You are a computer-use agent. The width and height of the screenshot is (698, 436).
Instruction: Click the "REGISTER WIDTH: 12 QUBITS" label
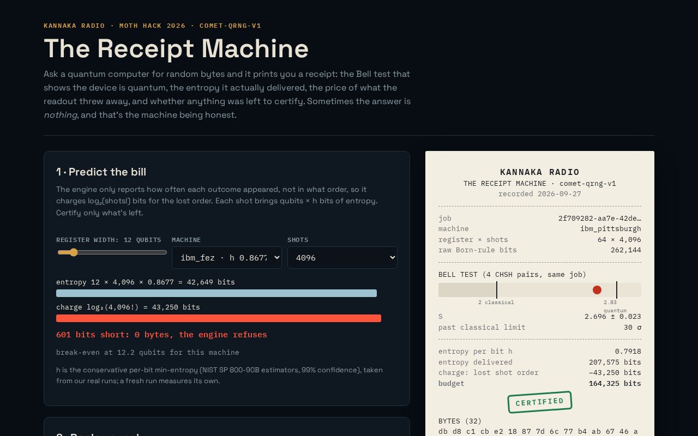click(109, 240)
